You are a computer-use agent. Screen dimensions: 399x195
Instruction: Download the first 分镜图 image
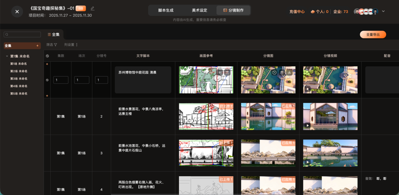click(289, 73)
